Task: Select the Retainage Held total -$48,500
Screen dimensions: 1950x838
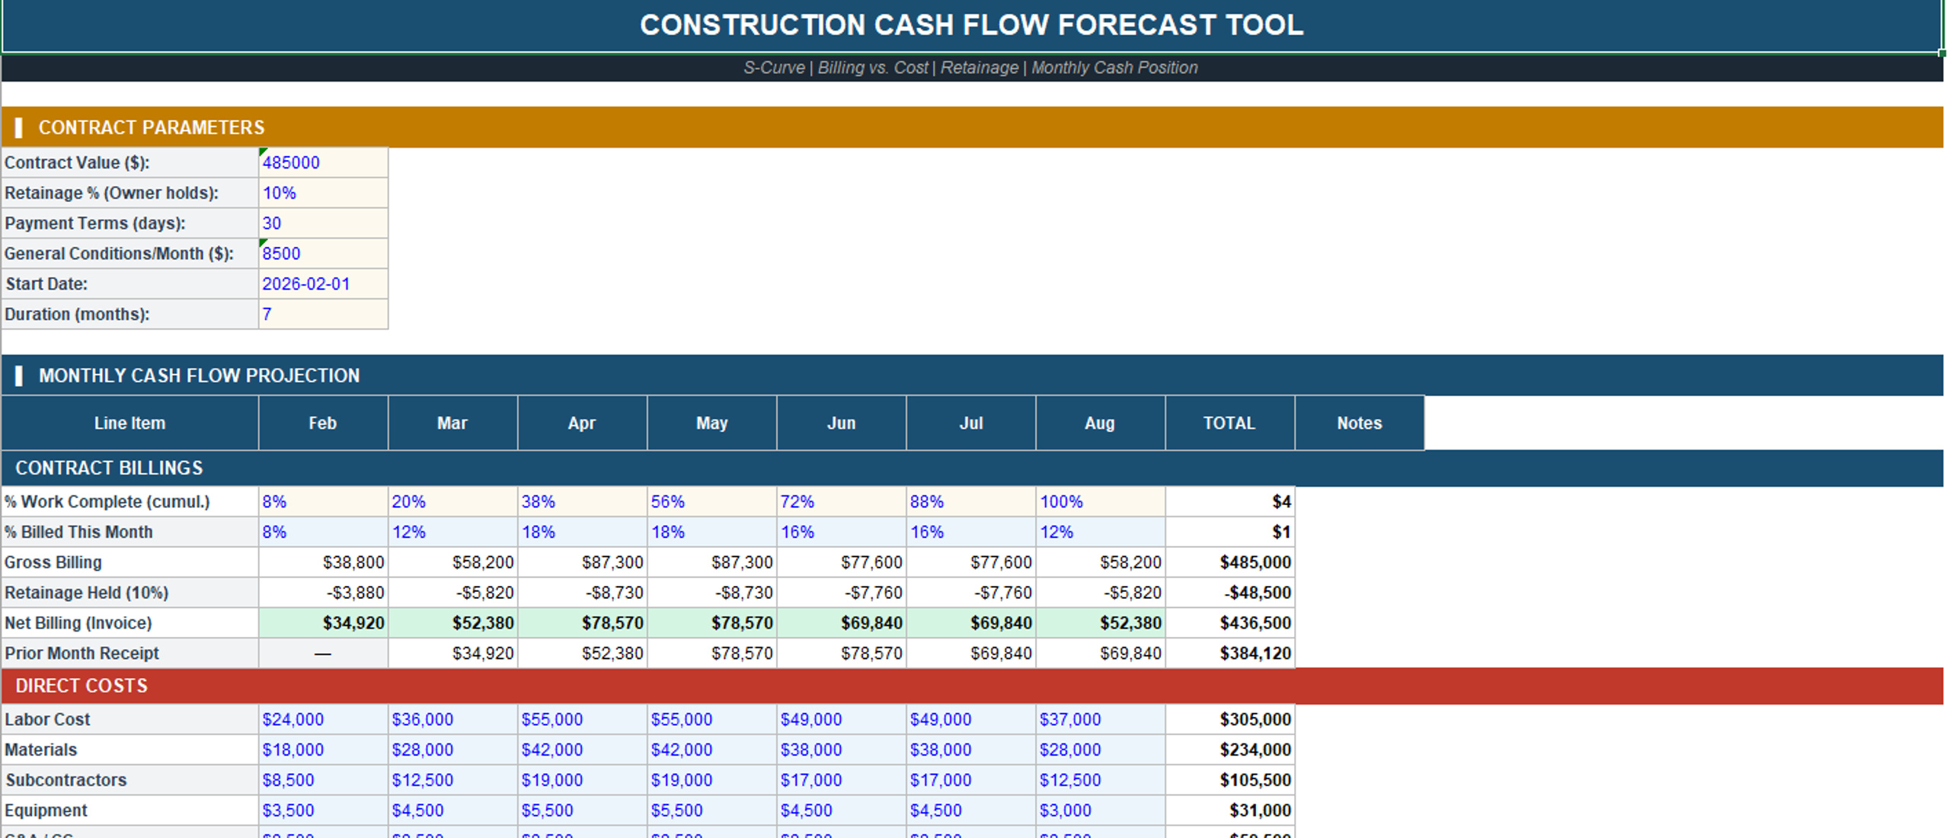Action: pyautogui.click(x=1229, y=593)
